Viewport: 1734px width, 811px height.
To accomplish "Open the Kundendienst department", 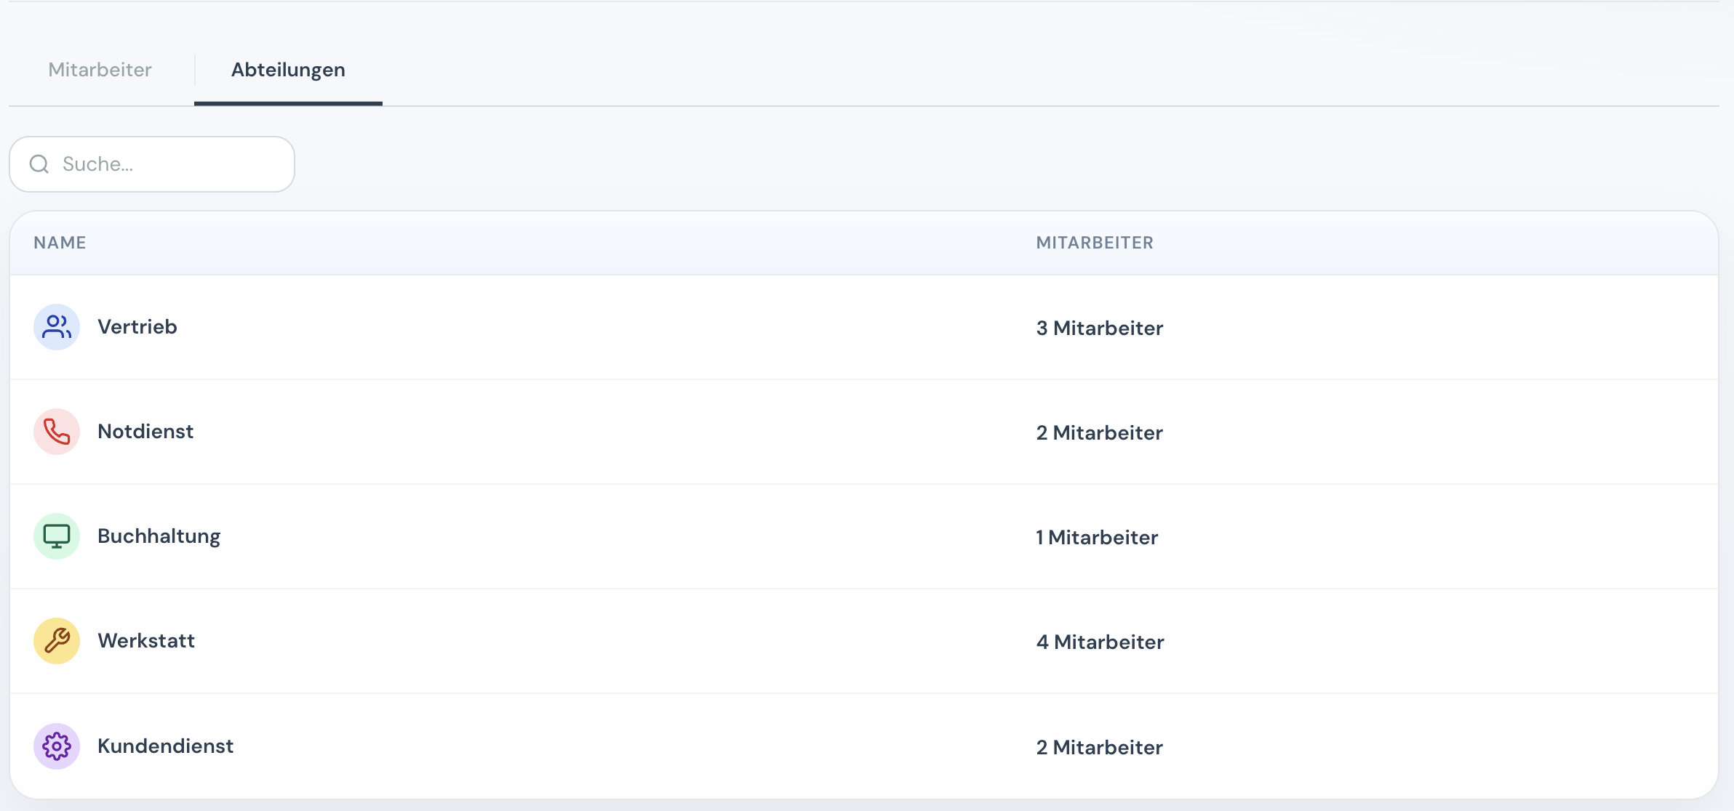I will pos(165,746).
